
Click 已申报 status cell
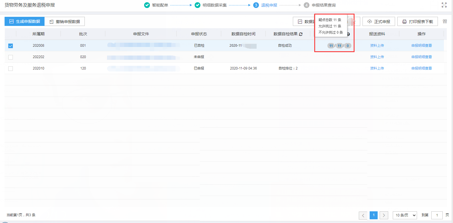pyautogui.click(x=199, y=68)
